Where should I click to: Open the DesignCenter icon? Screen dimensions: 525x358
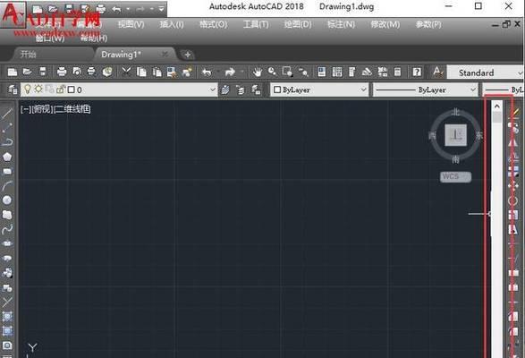tap(337, 72)
